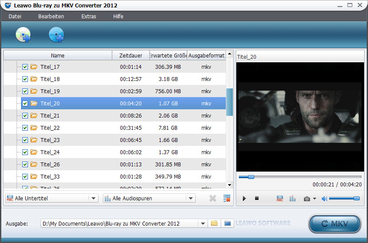Click the audio track icon in player controls
The width and height of the screenshot is (368, 243).
coord(293,199)
